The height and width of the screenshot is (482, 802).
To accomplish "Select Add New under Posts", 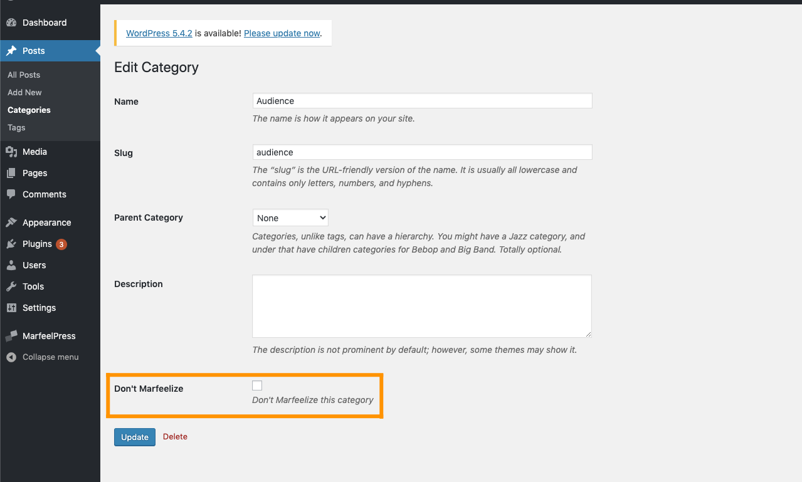I will 24,92.
